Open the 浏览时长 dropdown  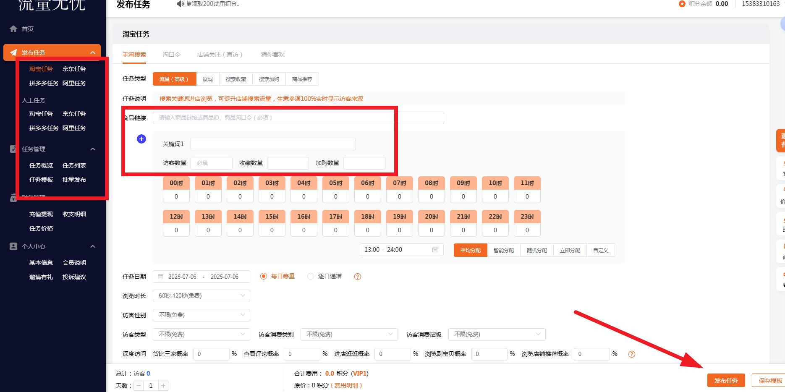click(201, 295)
